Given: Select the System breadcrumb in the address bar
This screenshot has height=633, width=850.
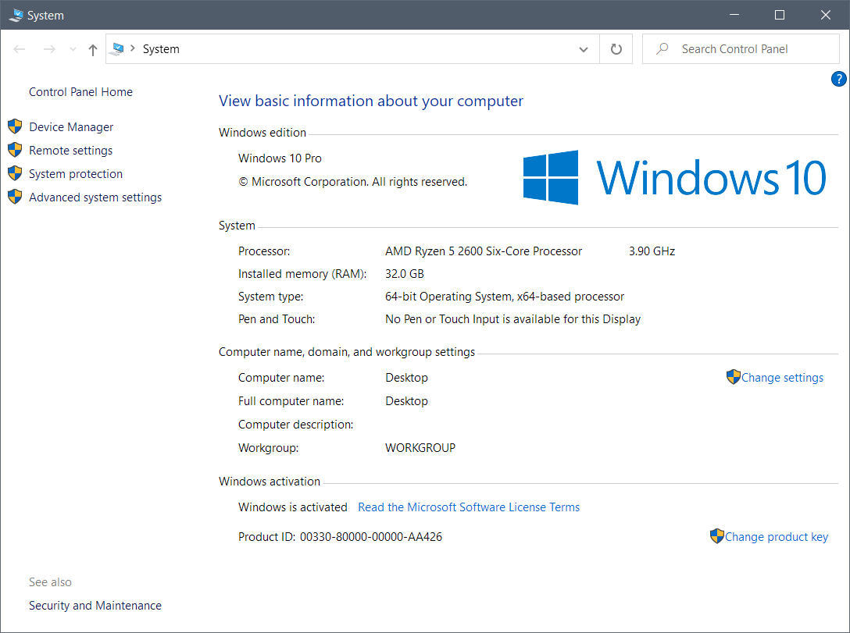Looking at the screenshot, I should (161, 49).
